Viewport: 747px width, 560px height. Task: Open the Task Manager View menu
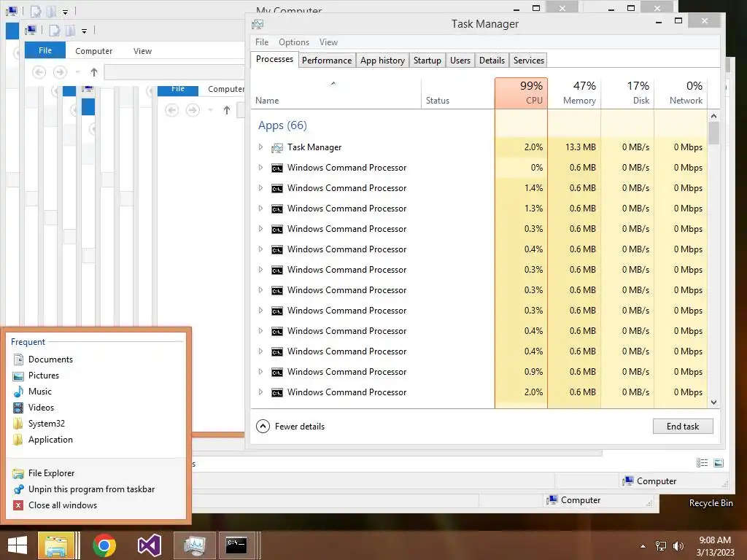pos(328,42)
